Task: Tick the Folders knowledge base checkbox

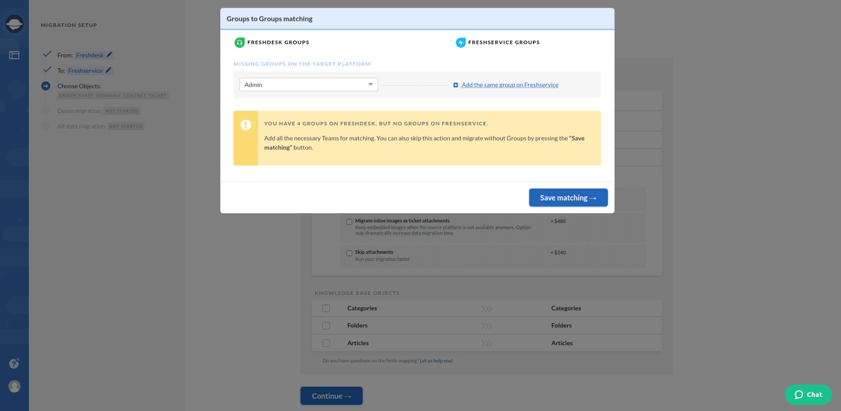Action: [x=326, y=326]
